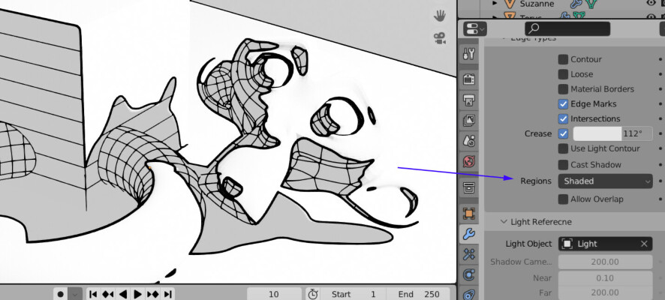
Task: Open the Collection properties tab
Action: [468, 187]
